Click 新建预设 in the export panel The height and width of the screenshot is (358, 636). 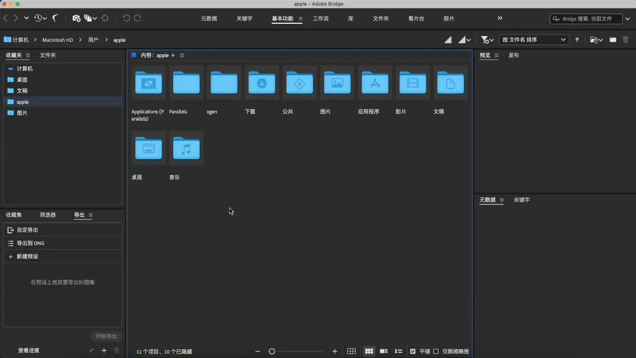point(27,256)
